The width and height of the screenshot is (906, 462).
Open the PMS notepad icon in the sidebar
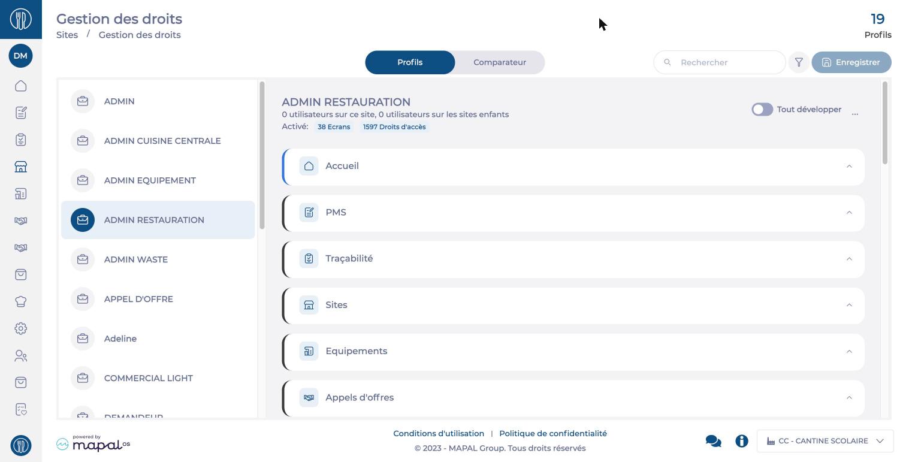coord(20,113)
